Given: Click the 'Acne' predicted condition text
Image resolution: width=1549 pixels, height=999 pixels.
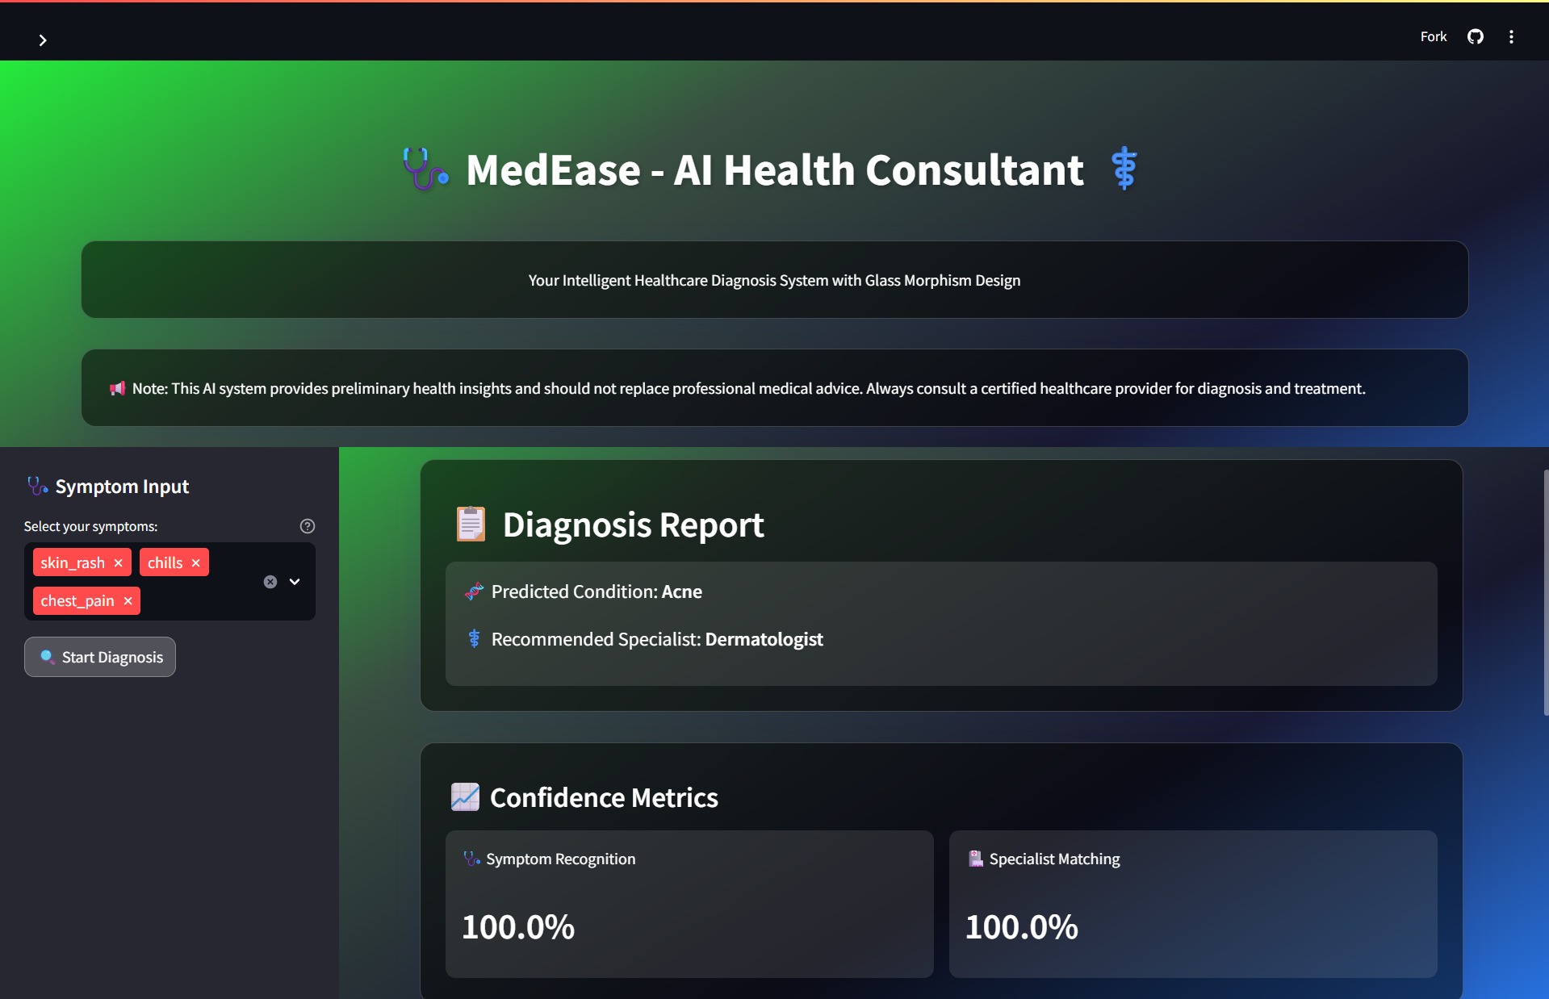Looking at the screenshot, I should [x=681, y=591].
